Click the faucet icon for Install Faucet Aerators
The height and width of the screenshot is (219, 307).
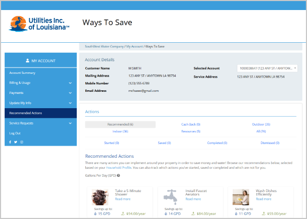coord(170,197)
